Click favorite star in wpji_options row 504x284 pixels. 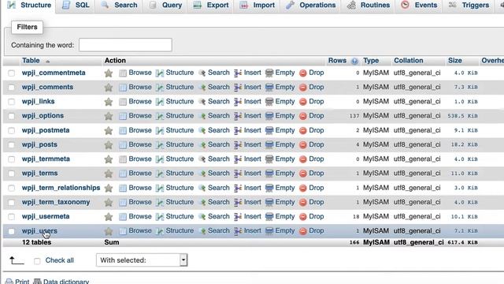tap(109, 116)
